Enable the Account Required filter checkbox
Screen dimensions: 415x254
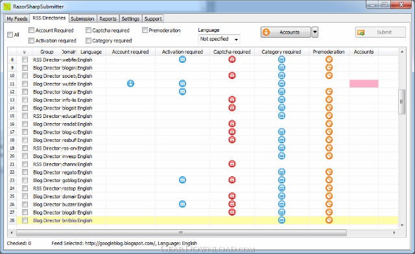point(31,30)
